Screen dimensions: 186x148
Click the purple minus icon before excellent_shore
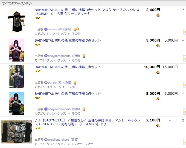pyautogui.click(x=46, y=140)
